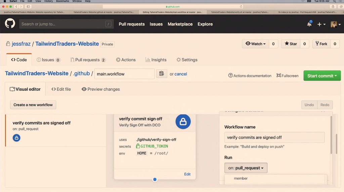Open Marketplace in top navigation
Viewport: 344px width, 192px height.
[x=180, y=24]
